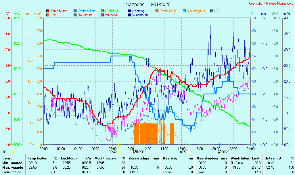
Task: Click the sunrise icon next to 08:42
Action: (x=118, y=152)
